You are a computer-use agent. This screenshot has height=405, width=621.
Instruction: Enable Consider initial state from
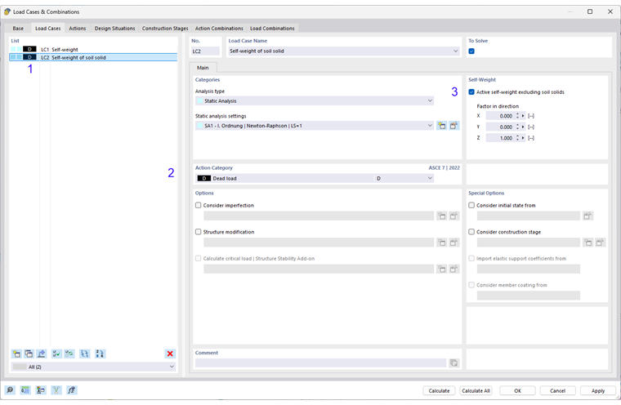(471, 205)
